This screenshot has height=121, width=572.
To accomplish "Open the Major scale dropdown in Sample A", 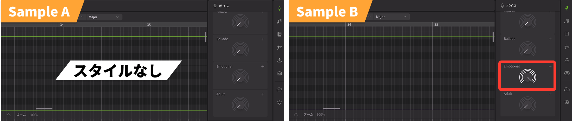I will tap(104, 17).
